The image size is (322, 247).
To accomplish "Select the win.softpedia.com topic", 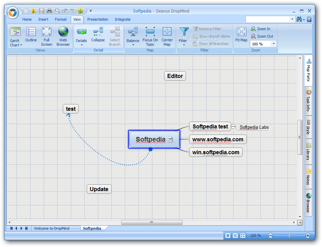I will 216,152.
